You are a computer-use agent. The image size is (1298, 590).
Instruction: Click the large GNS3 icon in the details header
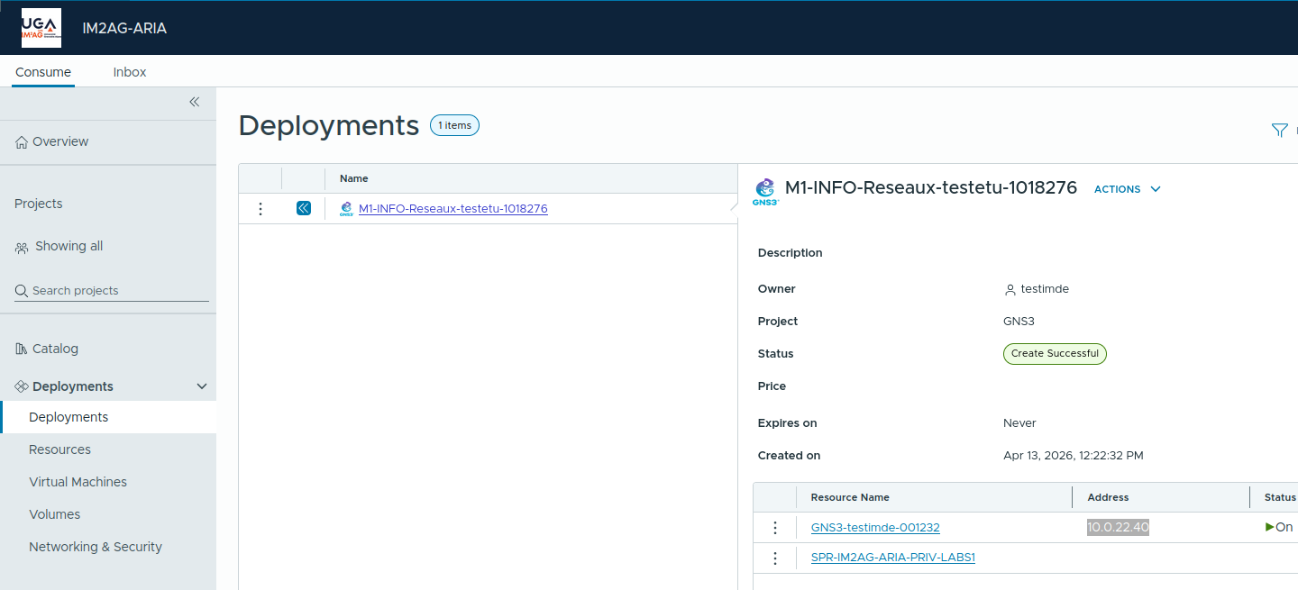[765, 191]
